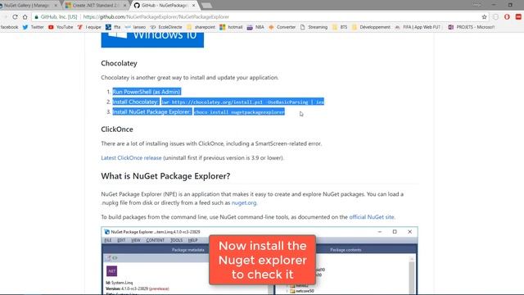Open the hotmail bookmark

click(231, 27)
